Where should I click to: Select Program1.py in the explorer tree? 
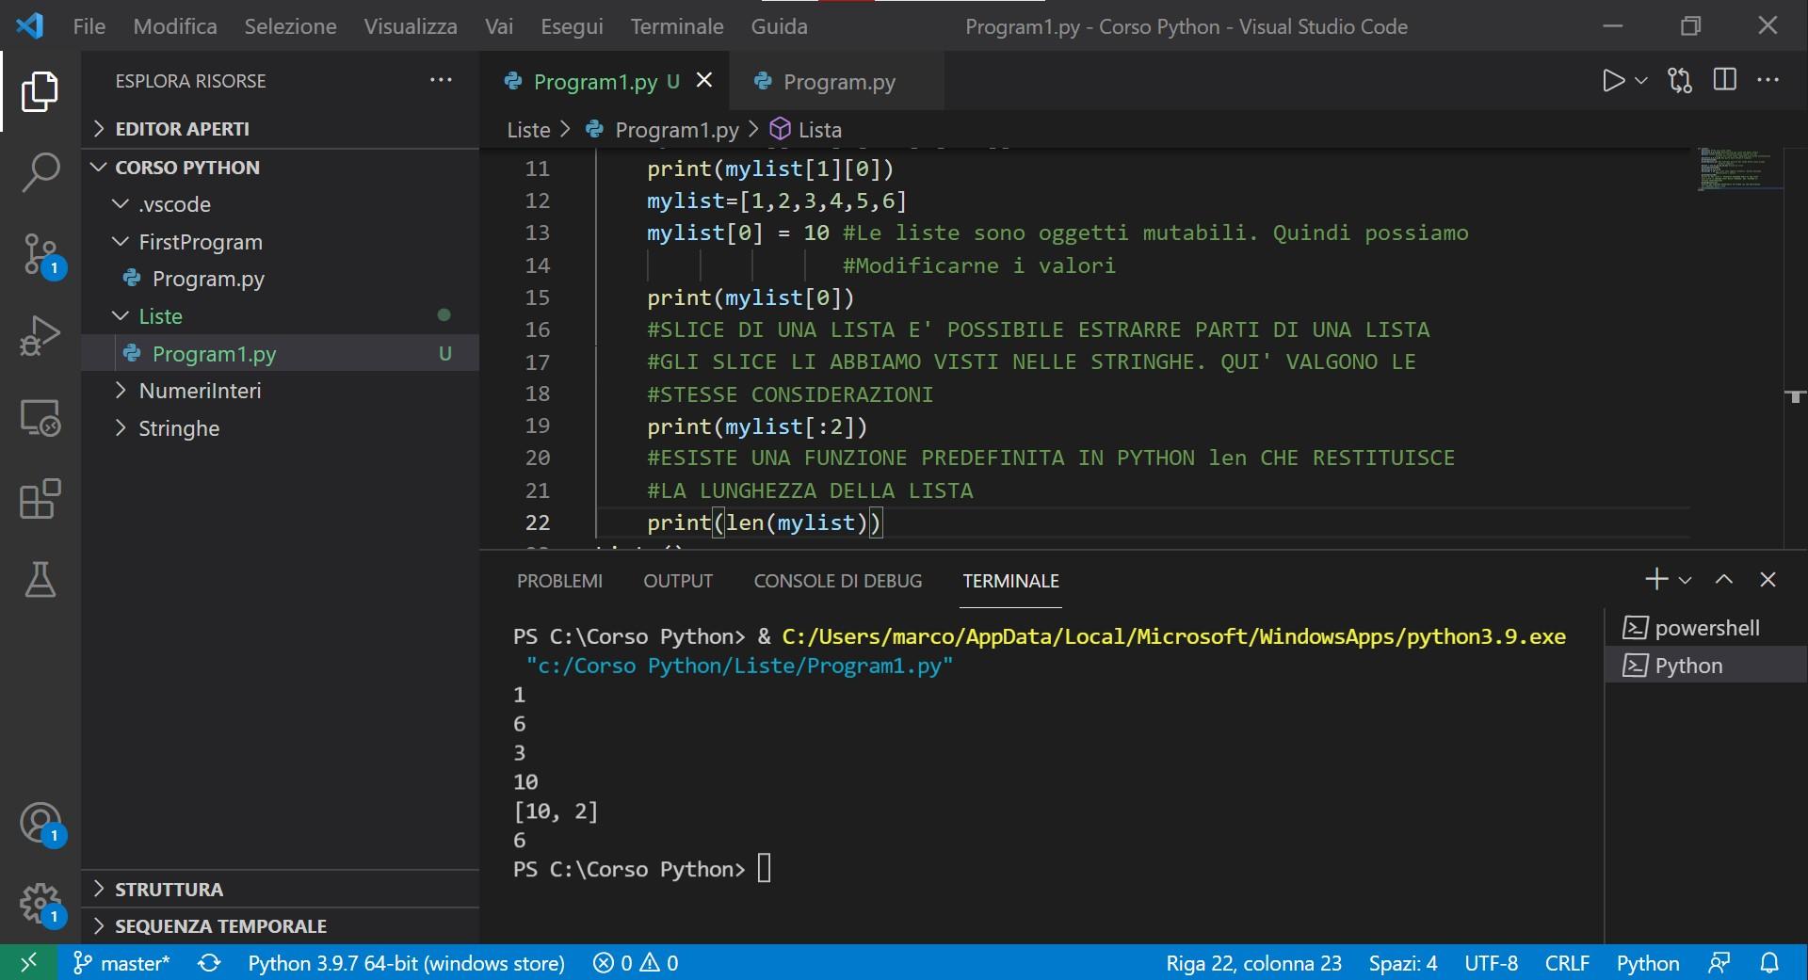pyautogui.click(x=281, y=354)
